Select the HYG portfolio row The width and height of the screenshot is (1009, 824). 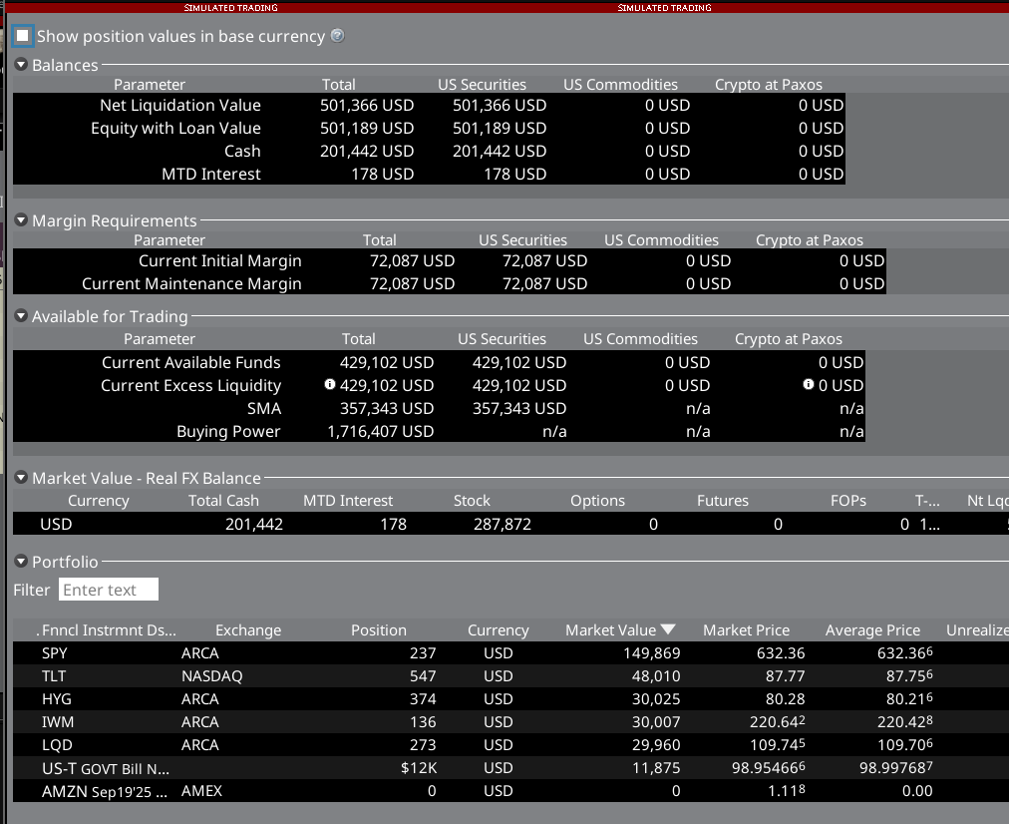[x=510, y=699]
